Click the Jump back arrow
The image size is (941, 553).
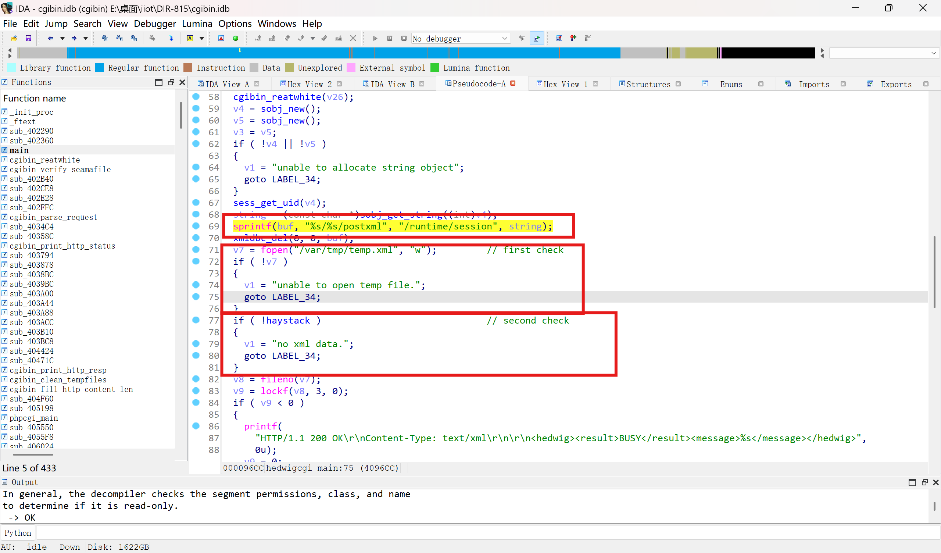pos(50,38)
